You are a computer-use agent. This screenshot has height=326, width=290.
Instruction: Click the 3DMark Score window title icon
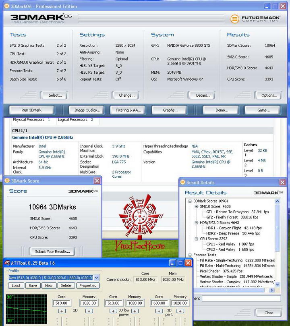[7, 181]
